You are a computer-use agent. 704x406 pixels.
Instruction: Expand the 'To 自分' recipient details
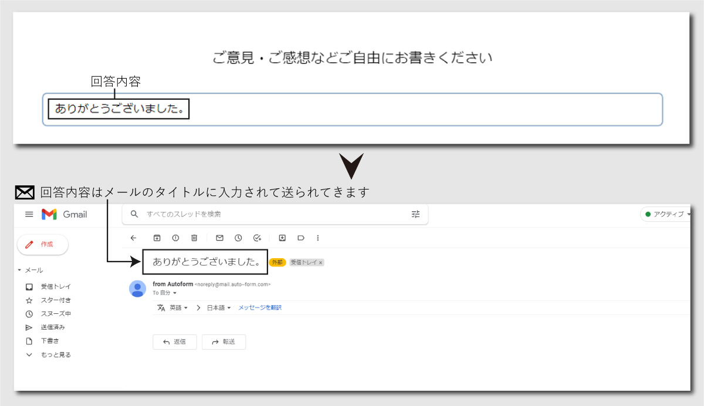point(174,293)
